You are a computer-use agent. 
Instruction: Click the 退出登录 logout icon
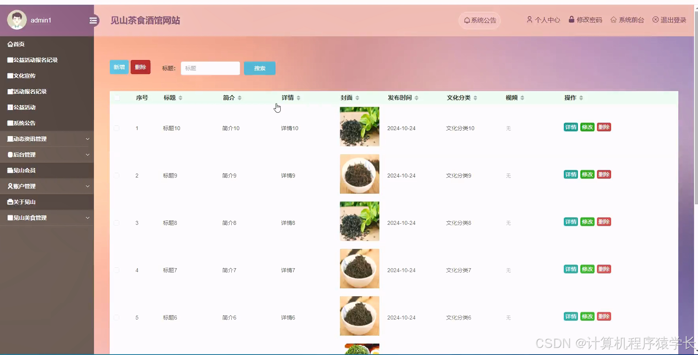pyautogui.click(x=656, y=19)
